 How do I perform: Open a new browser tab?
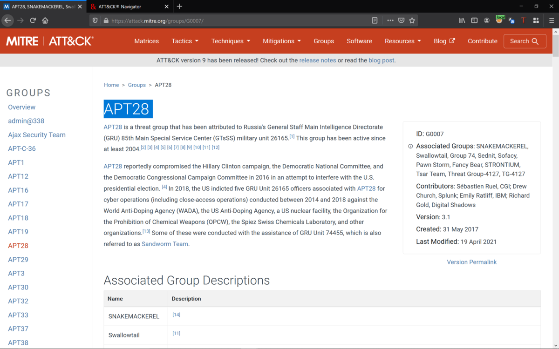[179, 7]
